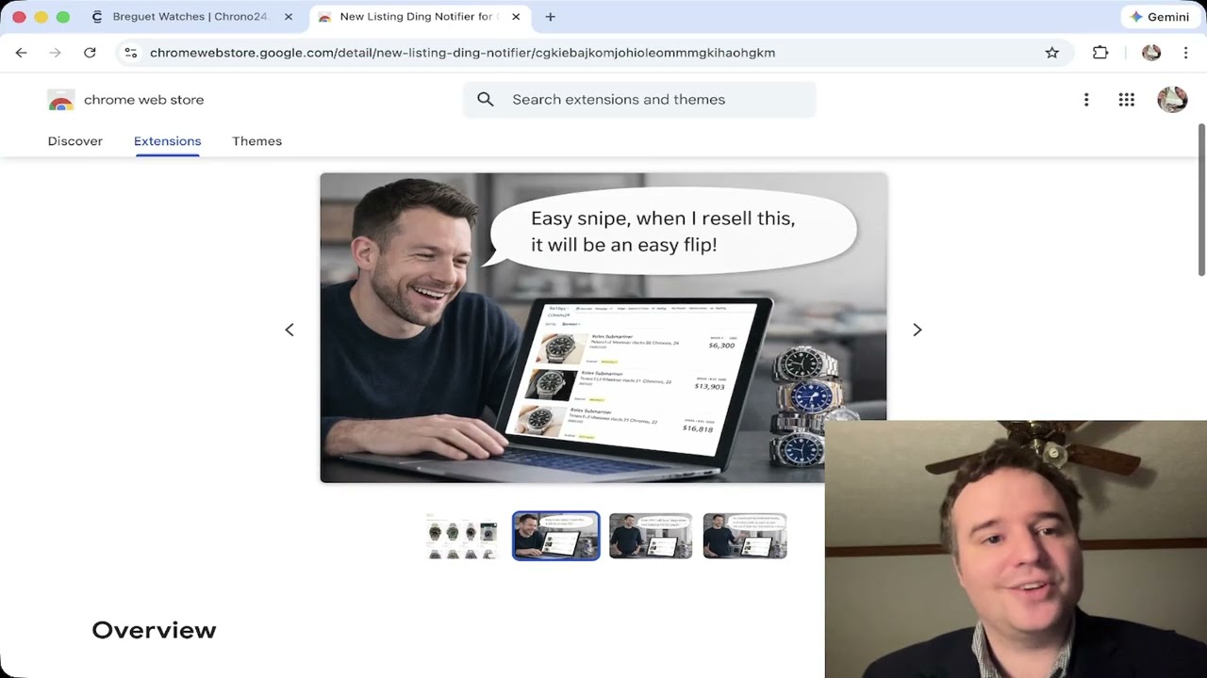1207x678 pixels.
Task: Open the Chrome three-dot menu
Action: 1185,53
